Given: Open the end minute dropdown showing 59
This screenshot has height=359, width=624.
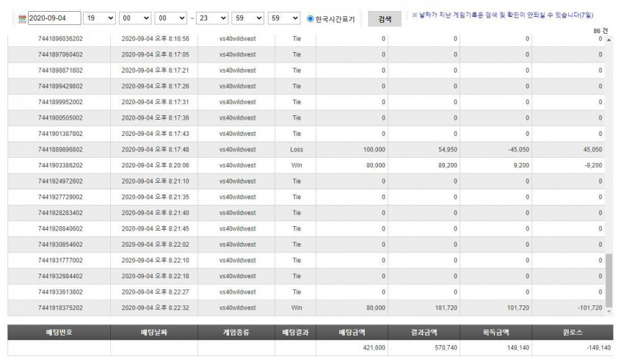Looking at the screenshot, I should click(248, 18).
